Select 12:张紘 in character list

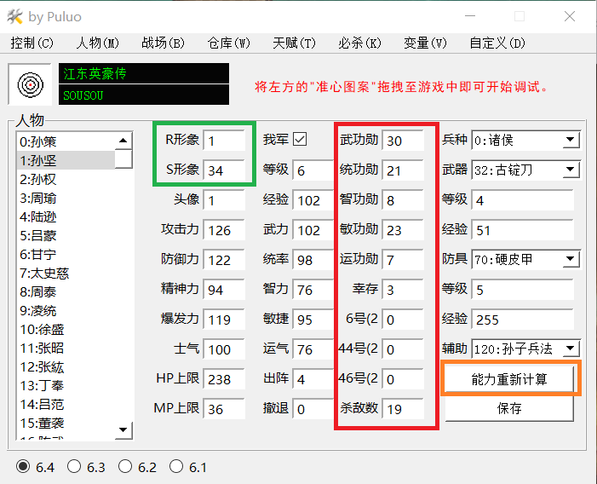point(66,366)
